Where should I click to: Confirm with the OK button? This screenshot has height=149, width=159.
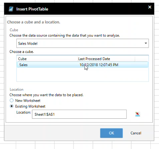tap(111, 133)
